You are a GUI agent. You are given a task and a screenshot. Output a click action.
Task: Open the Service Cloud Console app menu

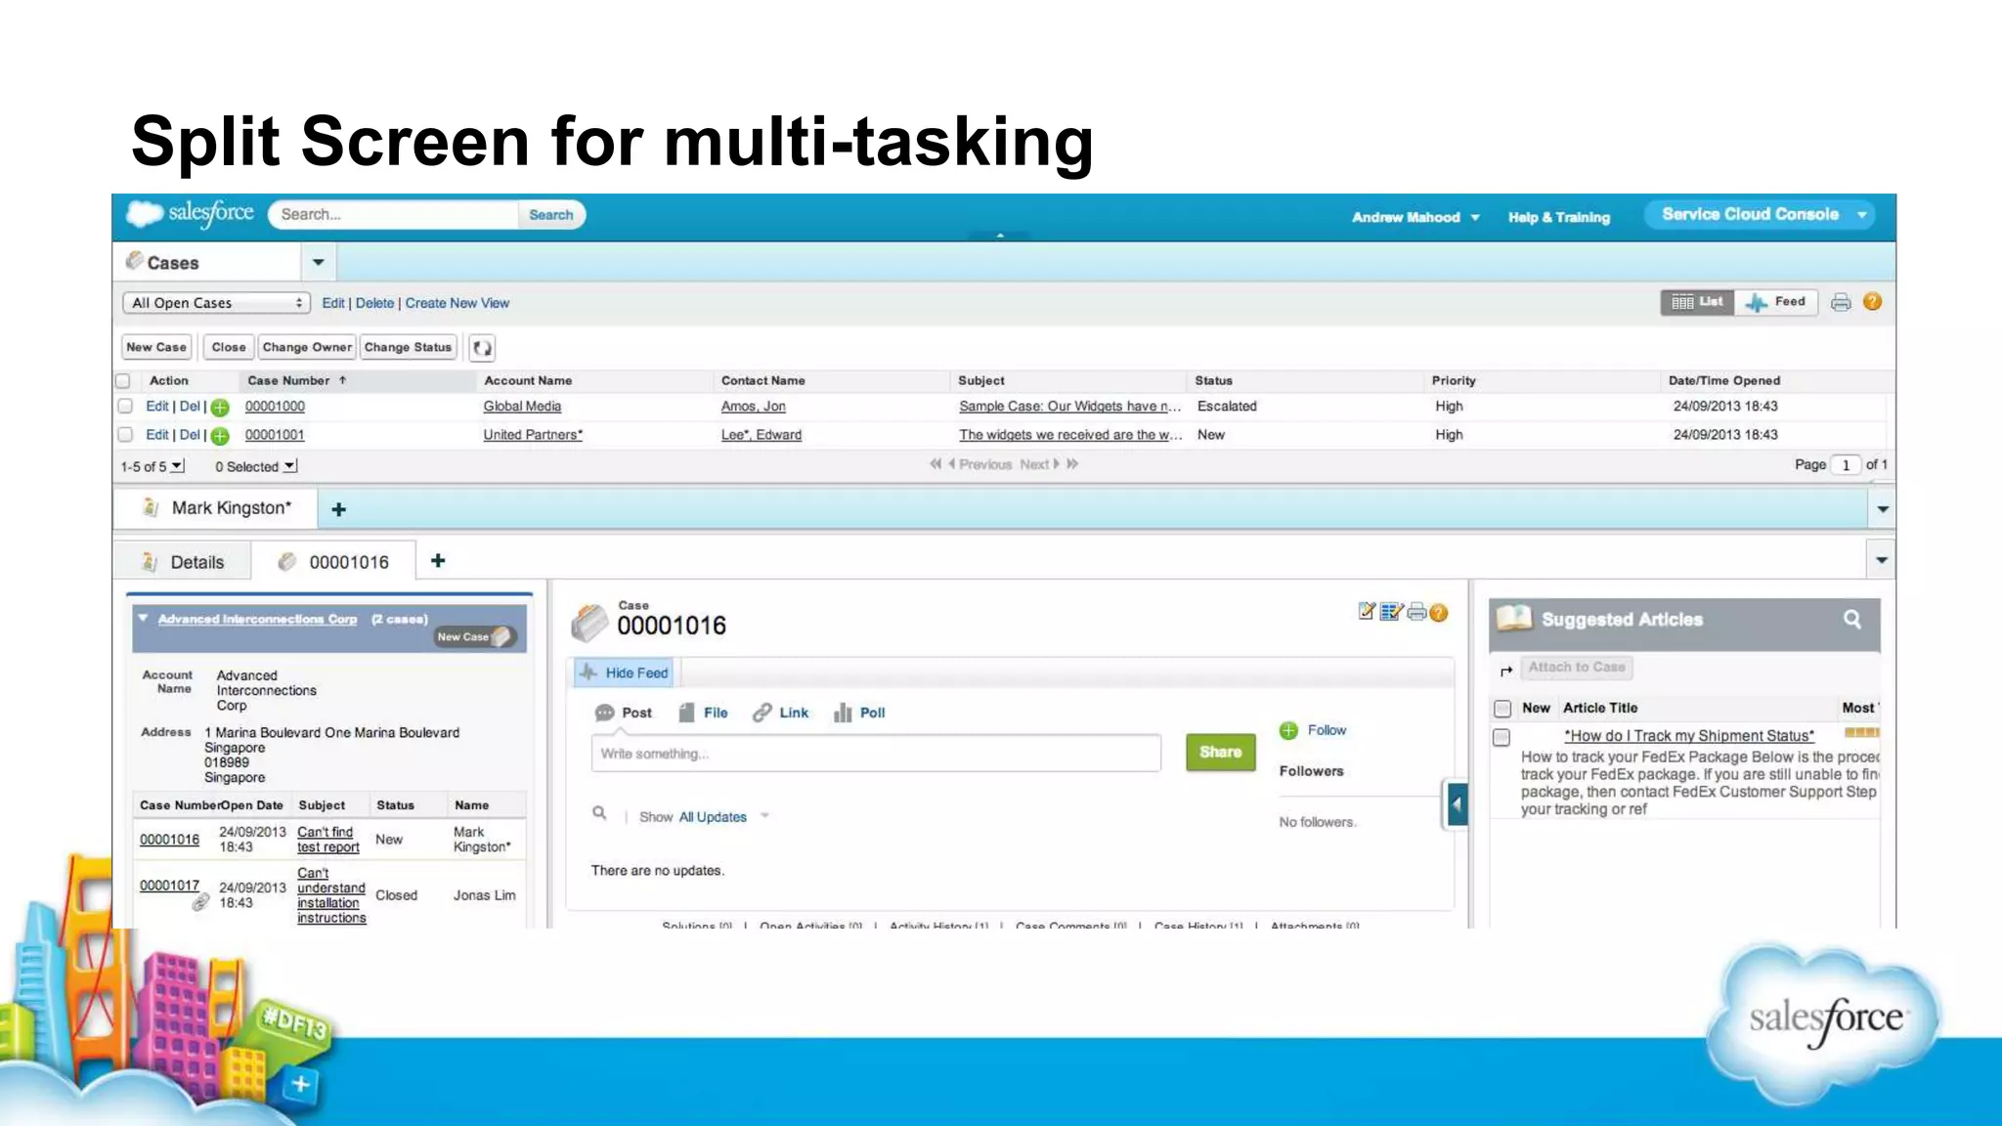coord(1760,214)
